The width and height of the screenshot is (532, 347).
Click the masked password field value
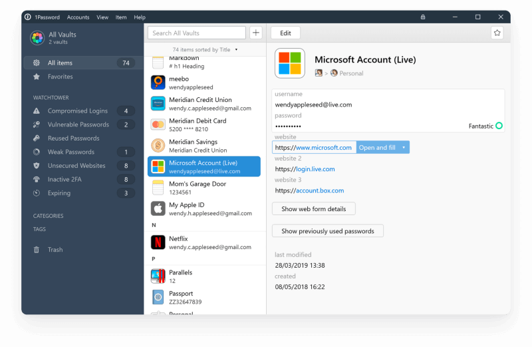pyautogui.click(x=288, y=126)
